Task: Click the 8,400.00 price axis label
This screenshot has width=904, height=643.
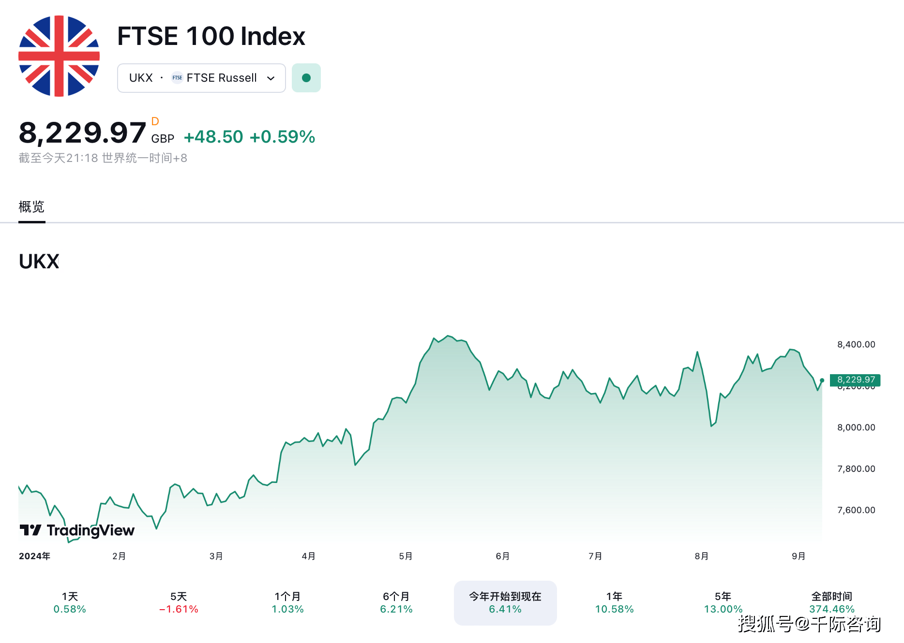Action: pyautogui.click(x=856, y=345)
